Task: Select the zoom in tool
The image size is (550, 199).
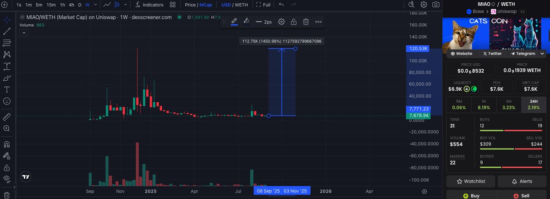Action: coord(7,128)
